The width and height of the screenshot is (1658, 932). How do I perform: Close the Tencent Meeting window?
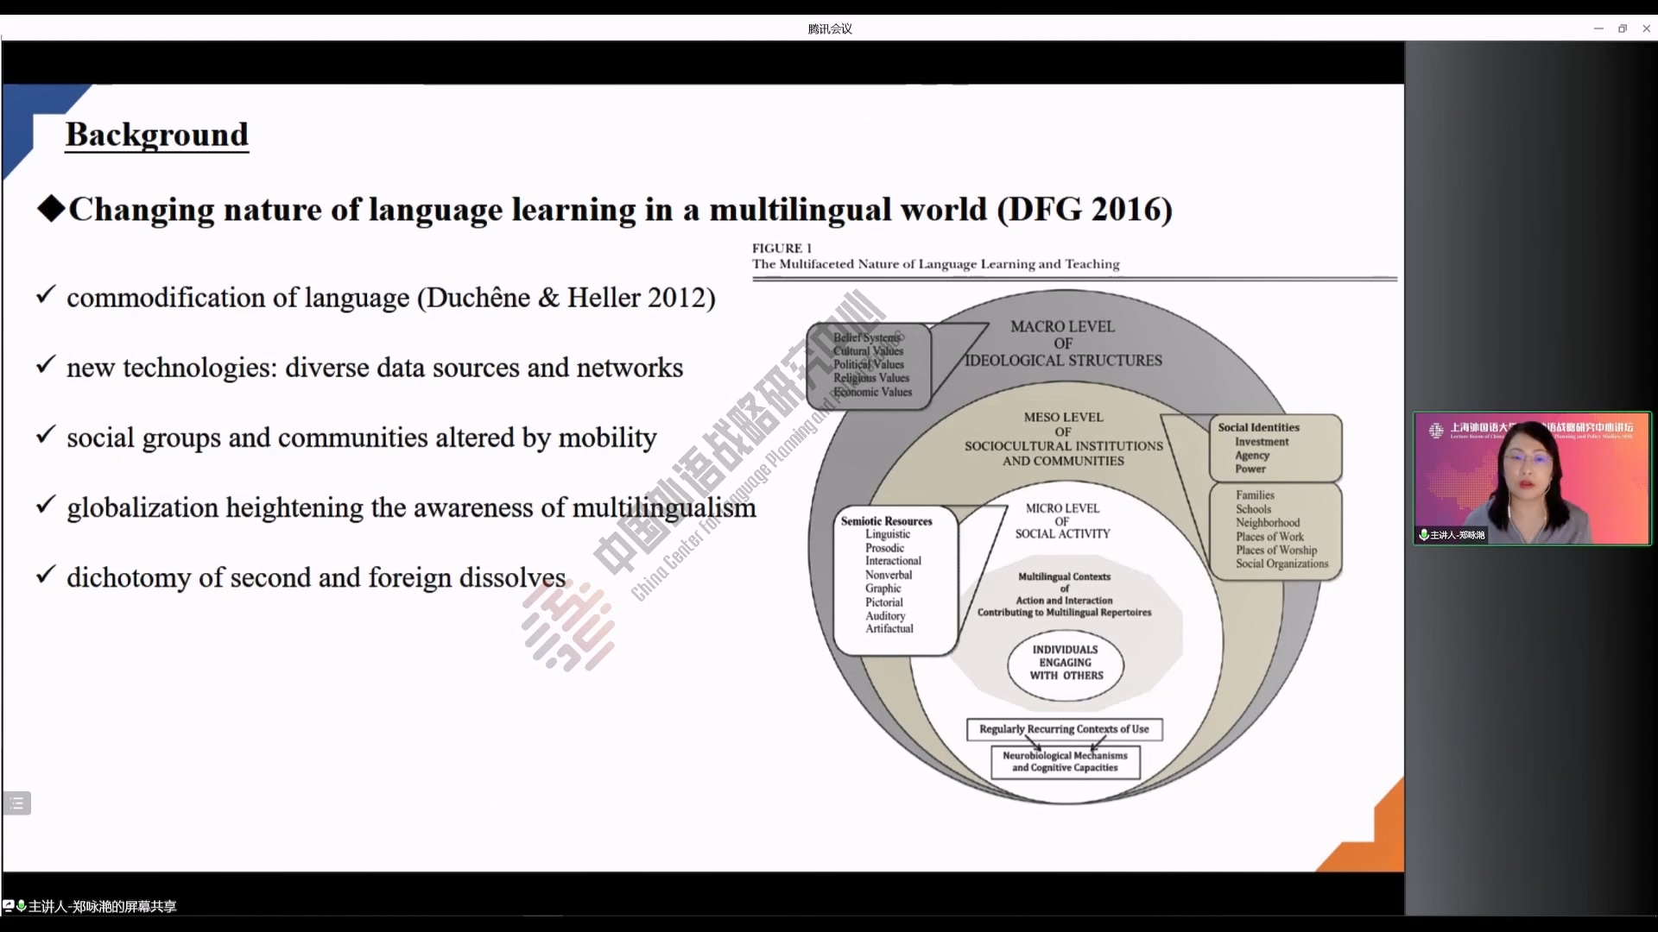[1647, 28]
